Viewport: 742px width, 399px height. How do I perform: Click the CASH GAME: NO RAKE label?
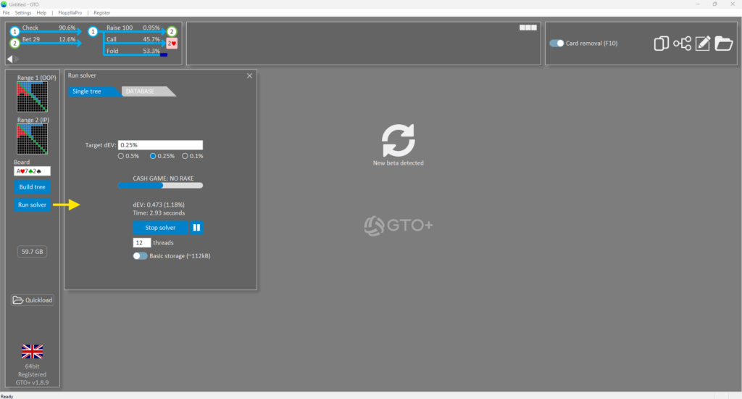(x=163, y=178)
